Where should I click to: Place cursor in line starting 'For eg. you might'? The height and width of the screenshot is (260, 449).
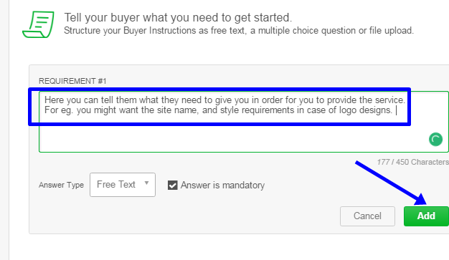(x=218, y=110)
